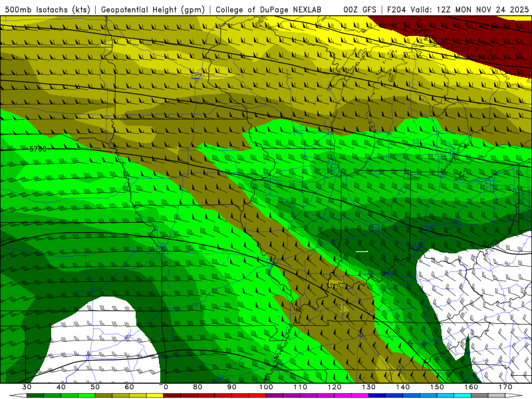The image size is (532, 399).
Task: Pick the olive 50-55 kt legend swatch
Action: coord(104,395)
